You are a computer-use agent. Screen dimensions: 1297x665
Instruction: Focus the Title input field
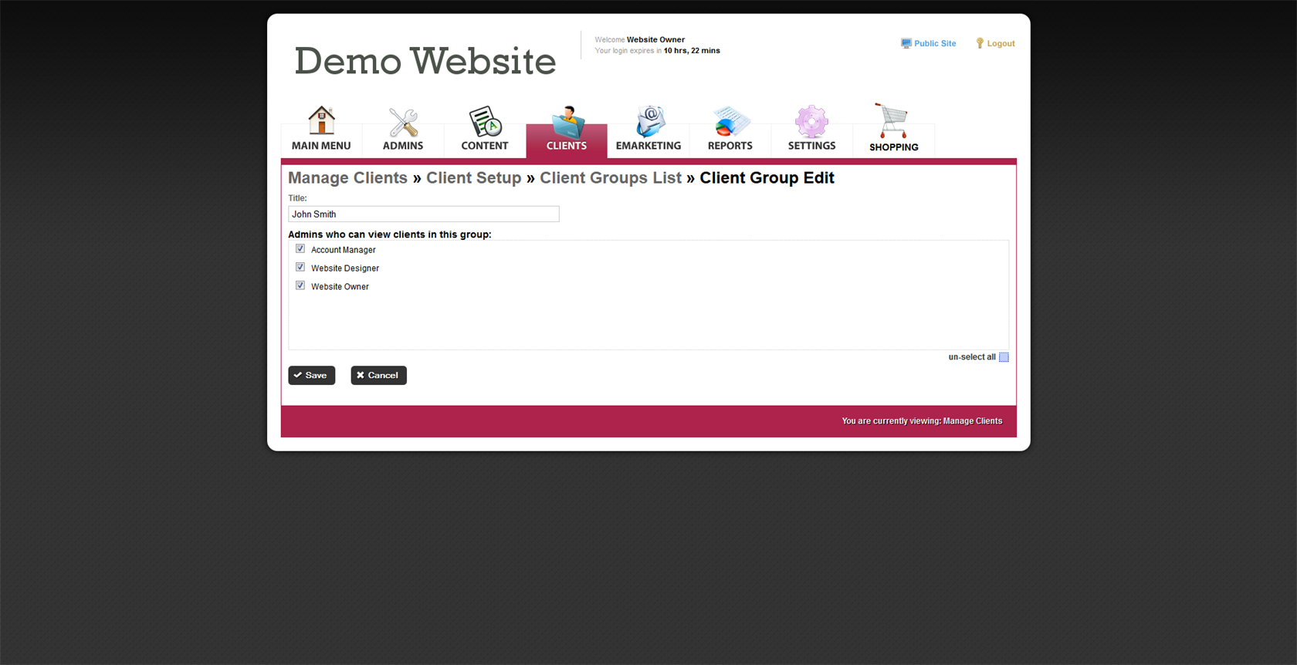coord(423,214)
